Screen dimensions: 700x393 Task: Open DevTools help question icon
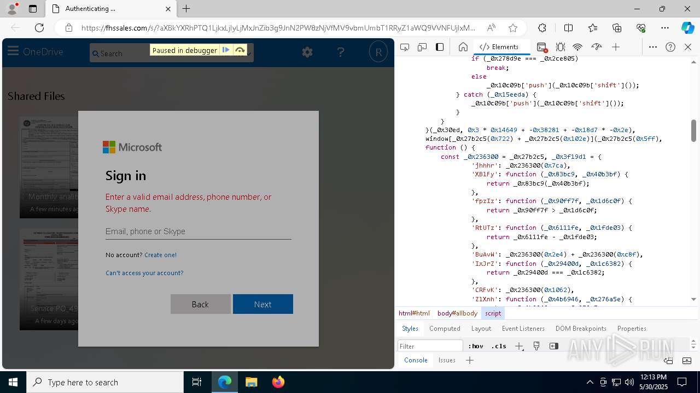[x=670, y=47]
